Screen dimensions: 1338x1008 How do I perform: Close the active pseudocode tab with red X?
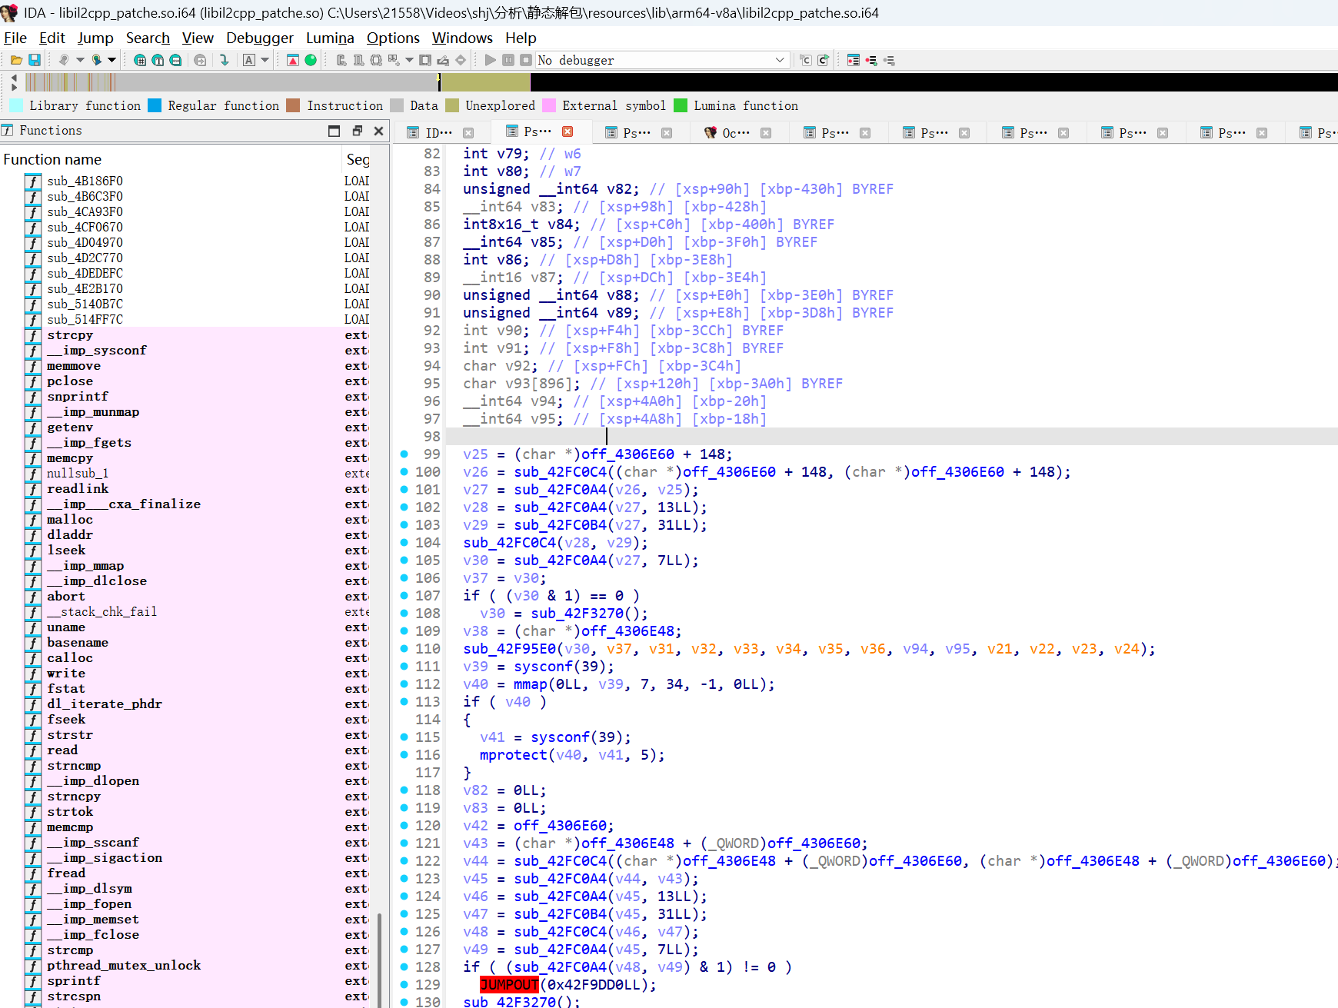[567, 131]
